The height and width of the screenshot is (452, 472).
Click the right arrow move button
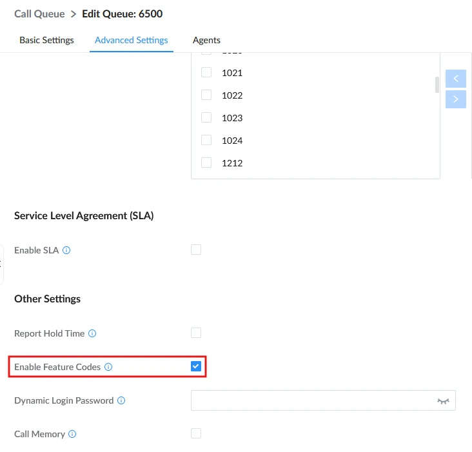(456, 99)
